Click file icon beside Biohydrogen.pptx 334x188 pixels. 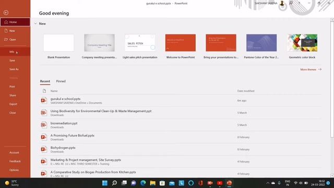(44, 149)
